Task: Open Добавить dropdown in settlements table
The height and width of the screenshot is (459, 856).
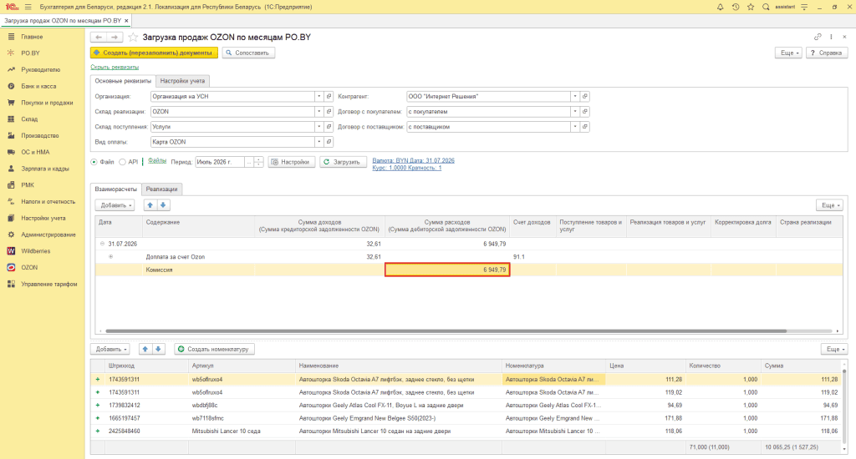Action: 115,205
